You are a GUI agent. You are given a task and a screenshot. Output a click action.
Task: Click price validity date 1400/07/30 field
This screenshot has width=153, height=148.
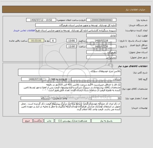point(101,46)
